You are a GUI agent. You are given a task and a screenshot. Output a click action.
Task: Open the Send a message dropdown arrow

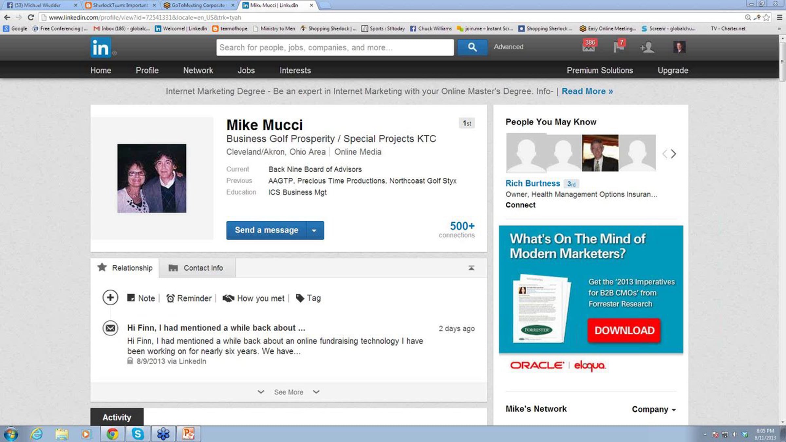(314, 230)
